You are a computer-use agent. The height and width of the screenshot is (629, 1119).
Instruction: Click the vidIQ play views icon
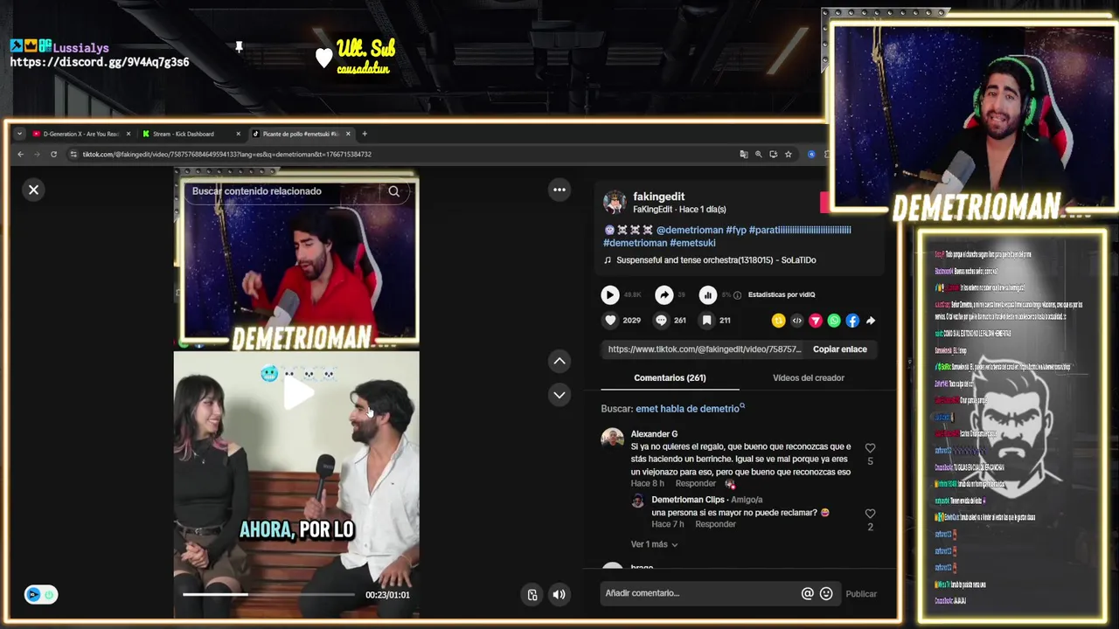610,295
